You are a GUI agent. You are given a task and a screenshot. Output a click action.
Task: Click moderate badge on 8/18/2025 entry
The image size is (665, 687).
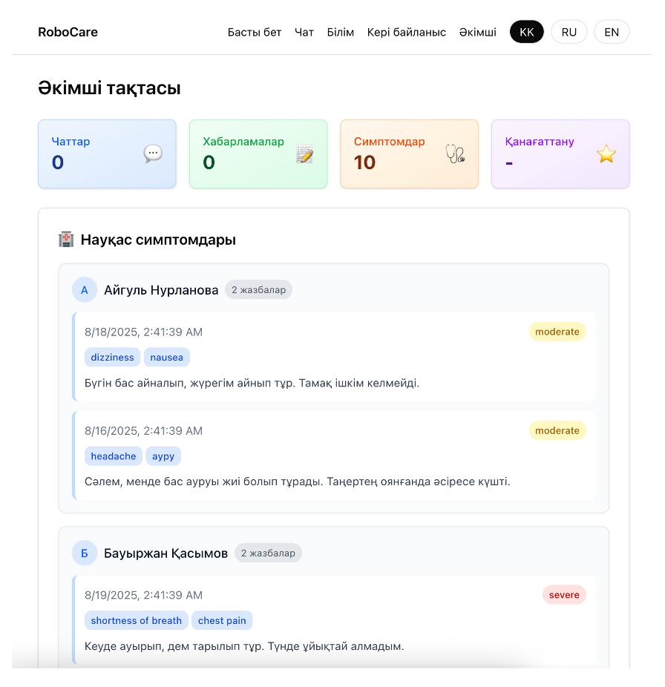(557, 332)
